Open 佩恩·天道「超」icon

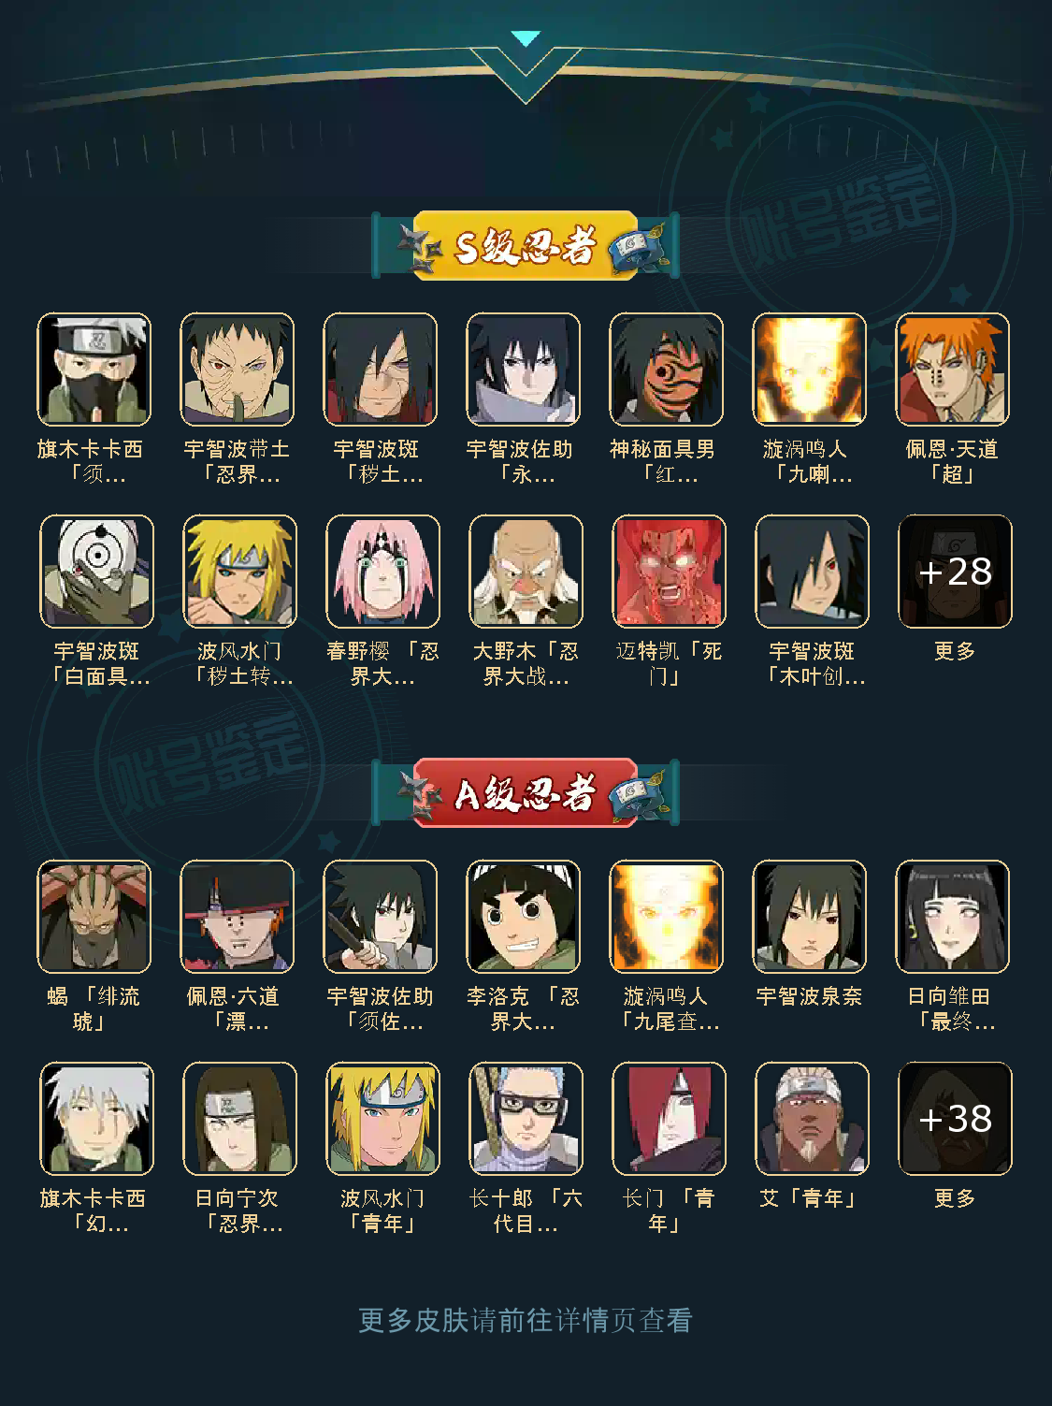point(953,370)
